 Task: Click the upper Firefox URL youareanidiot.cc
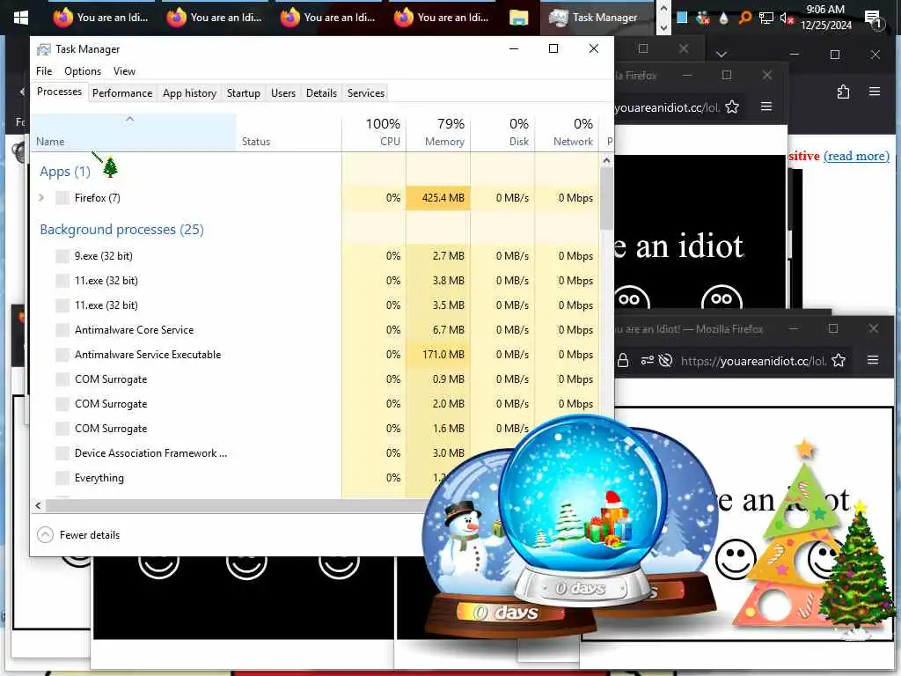click(667, 107)
